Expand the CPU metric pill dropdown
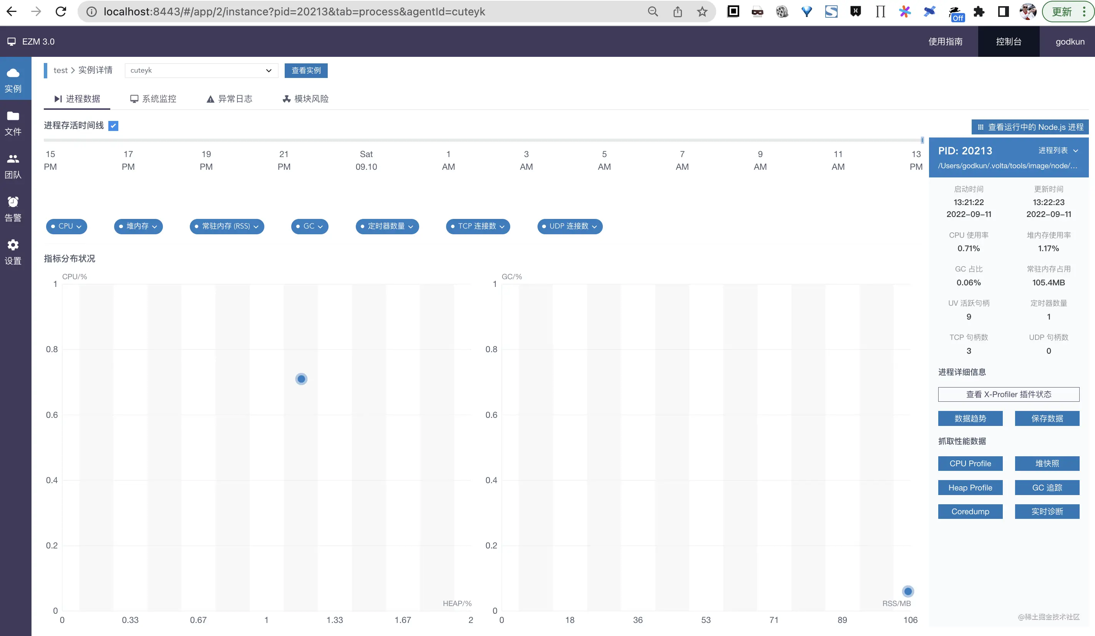The height and width of the screenshot is (636, 1095). [66, 226]
